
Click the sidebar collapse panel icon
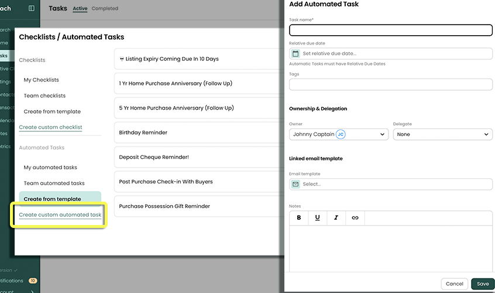point(32,8)
